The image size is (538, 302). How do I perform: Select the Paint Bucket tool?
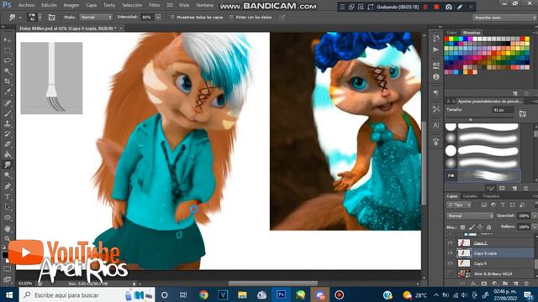tap(8, 154)
